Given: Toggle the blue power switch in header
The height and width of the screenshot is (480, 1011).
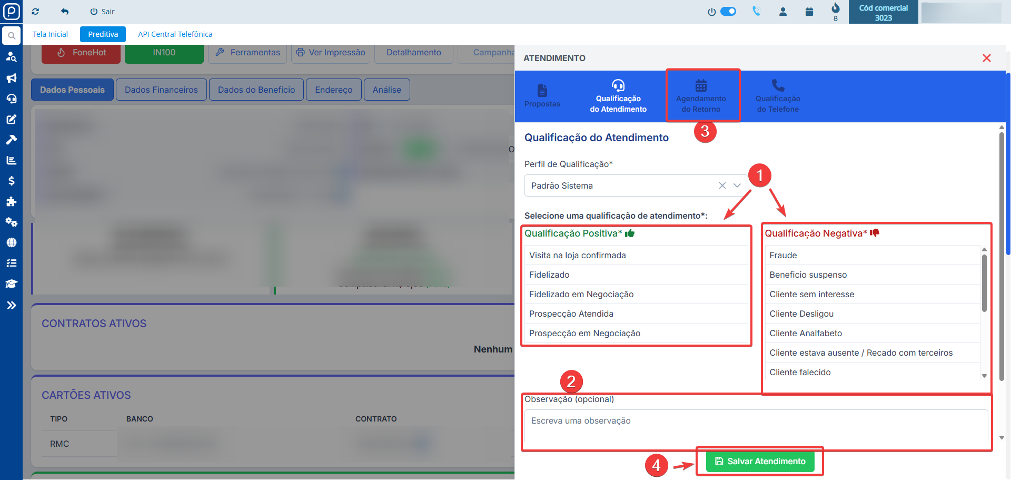Looking at the screenshot, I should (x=728, y=12).
